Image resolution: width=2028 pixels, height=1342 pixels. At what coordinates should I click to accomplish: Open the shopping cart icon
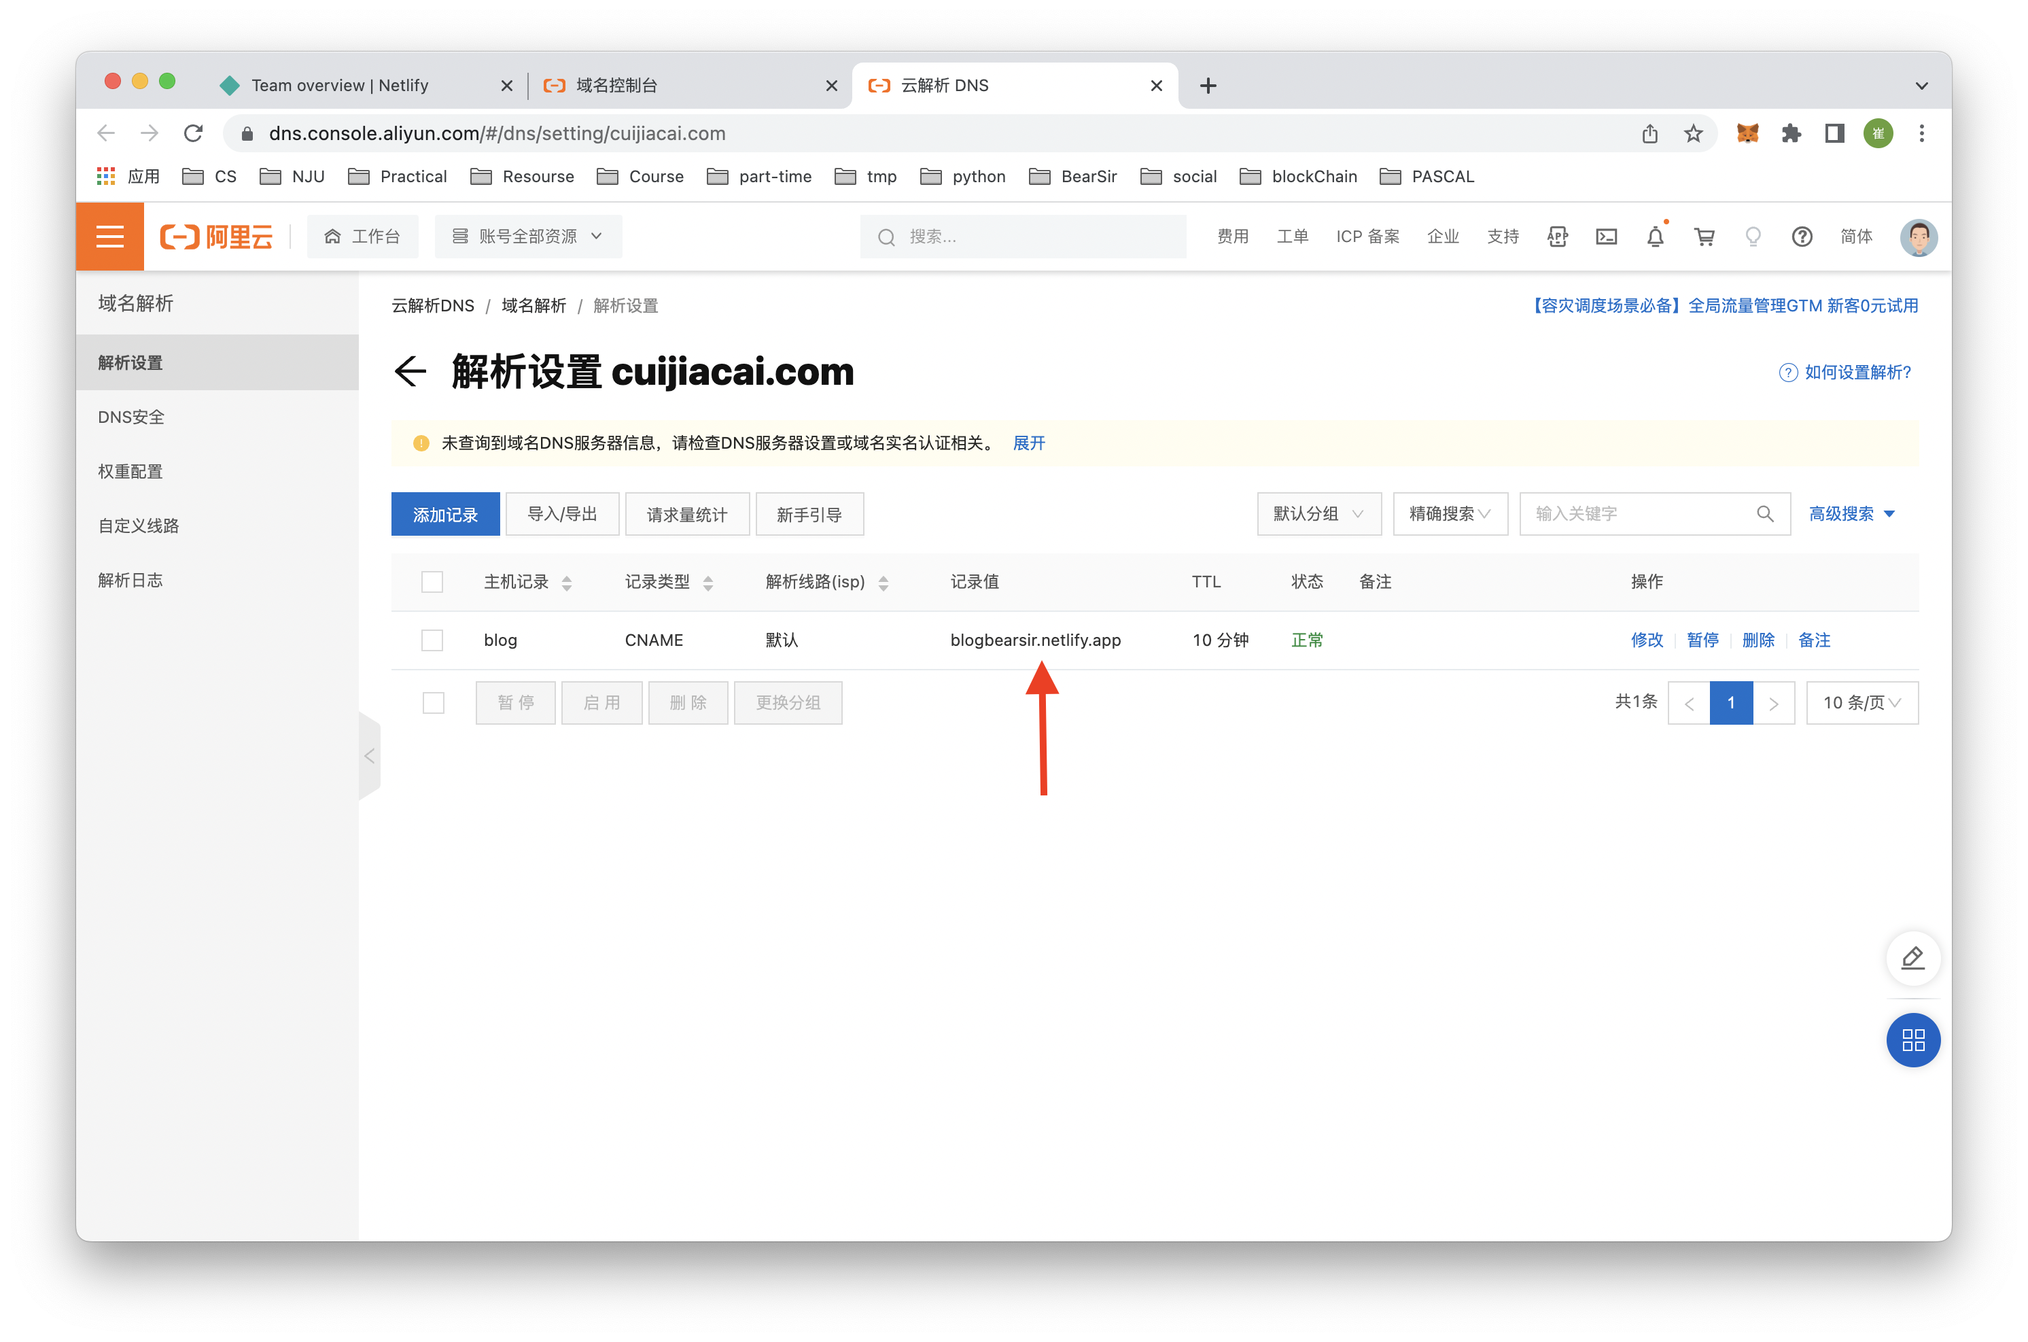[x=1704, y=237]
